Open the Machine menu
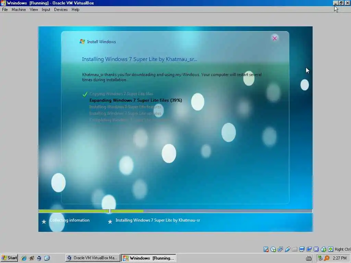This screenshot has width=351, height=263. [19, 10]
